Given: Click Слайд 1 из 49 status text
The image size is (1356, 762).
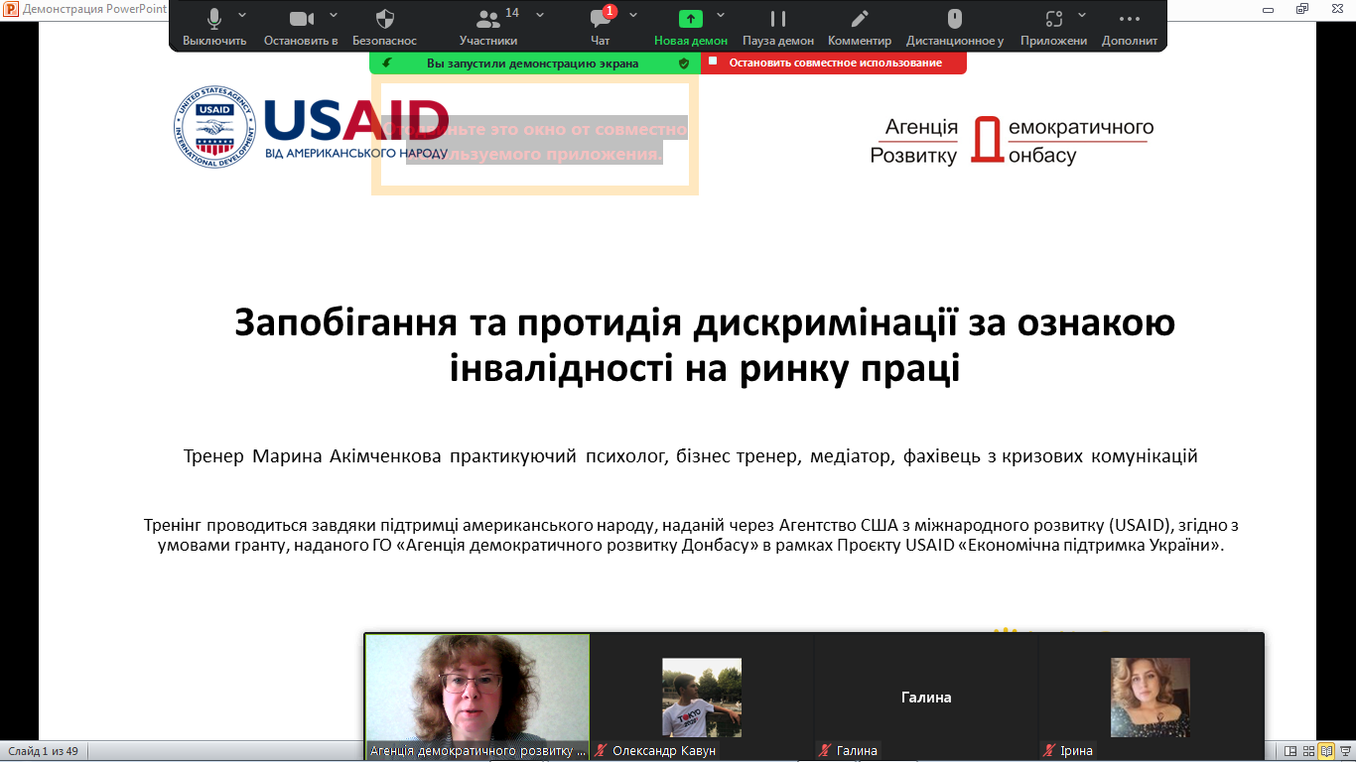Looking at the screenshot, I should 42,751.
